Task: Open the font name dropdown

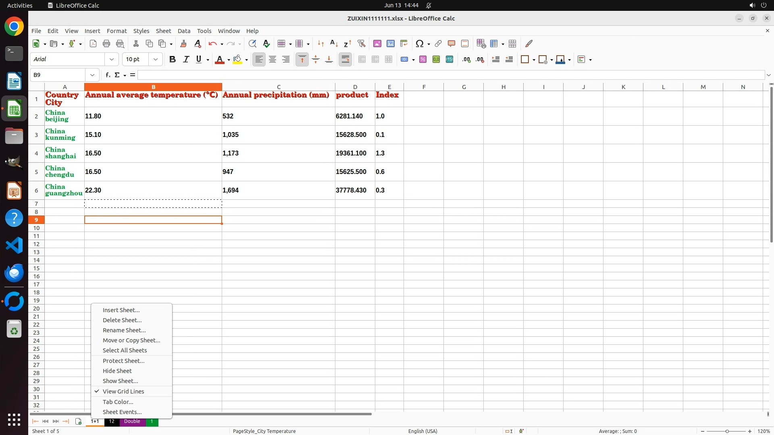Action: tap(112, 59)
